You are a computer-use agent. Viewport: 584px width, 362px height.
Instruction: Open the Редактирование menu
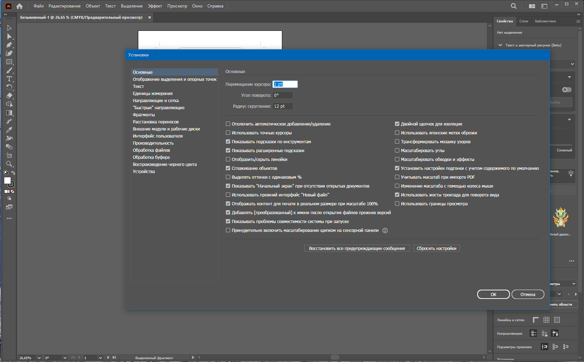[65, 6]
